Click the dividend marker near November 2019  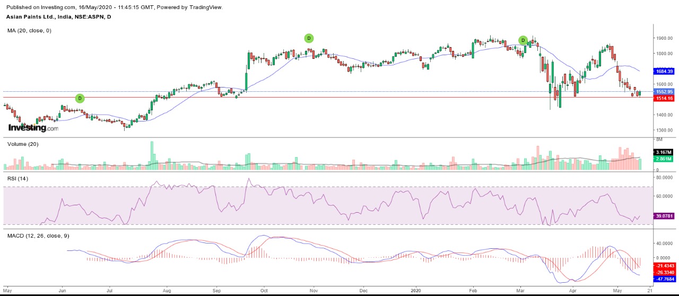click(309, 38)
